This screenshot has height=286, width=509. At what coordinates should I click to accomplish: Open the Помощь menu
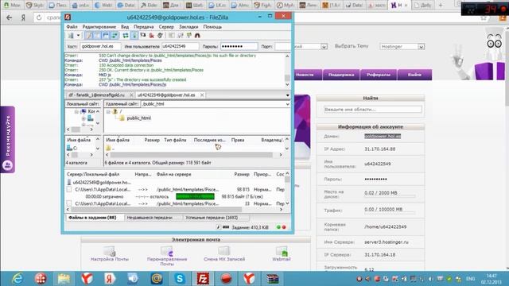coord(212,26)
